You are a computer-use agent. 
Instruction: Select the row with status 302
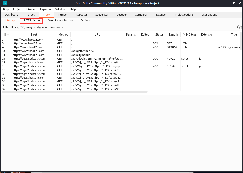[x=121, y=43]
